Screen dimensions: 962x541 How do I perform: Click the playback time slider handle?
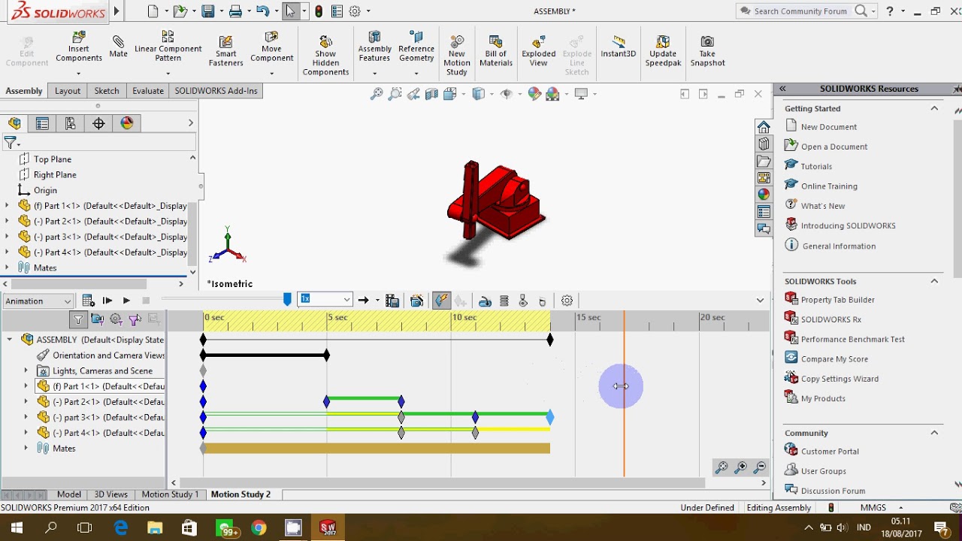pos(287,300)
